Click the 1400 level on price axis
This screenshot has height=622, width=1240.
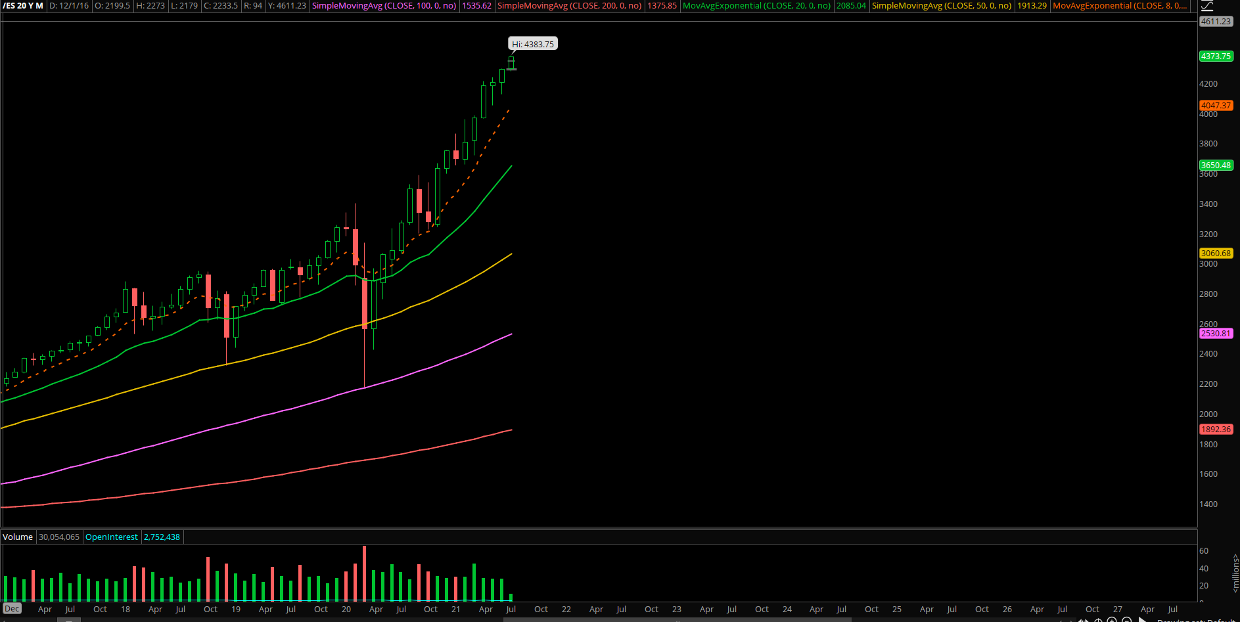coord(1208,504)
